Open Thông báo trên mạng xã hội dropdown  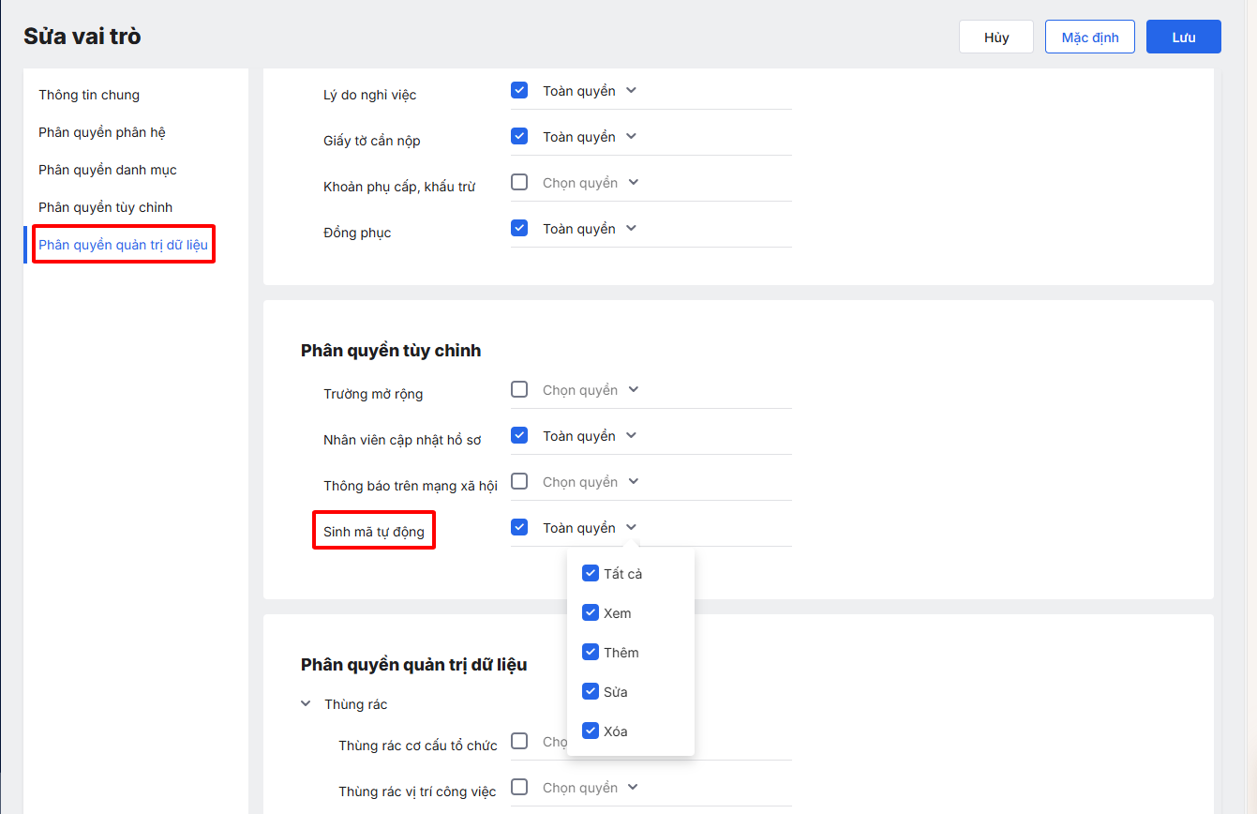tap(633, 482)
